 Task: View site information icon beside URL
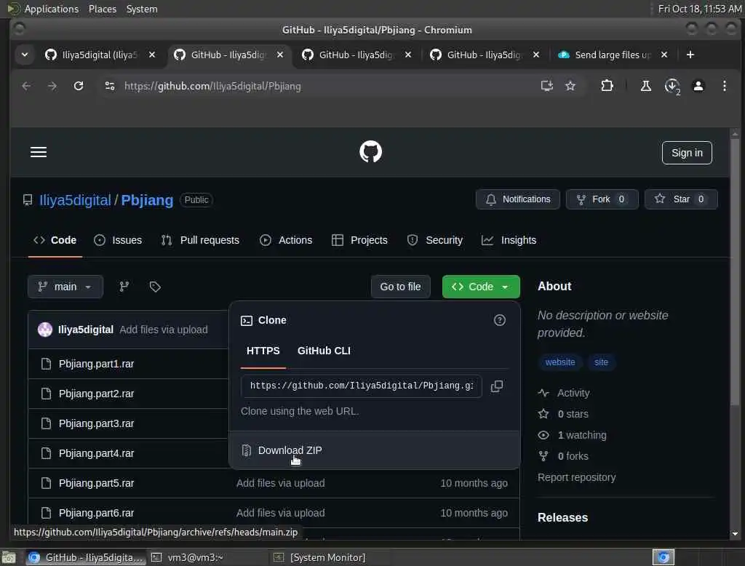click(x=110, y=86)
